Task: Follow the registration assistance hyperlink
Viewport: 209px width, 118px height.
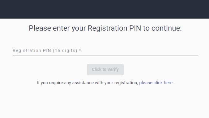Action: pyautogui.click(x=156, y=83)
